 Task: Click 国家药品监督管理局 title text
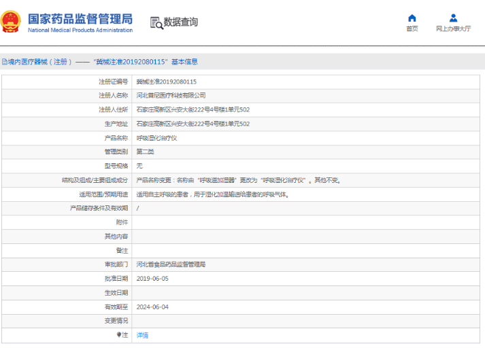coord(80,18)
